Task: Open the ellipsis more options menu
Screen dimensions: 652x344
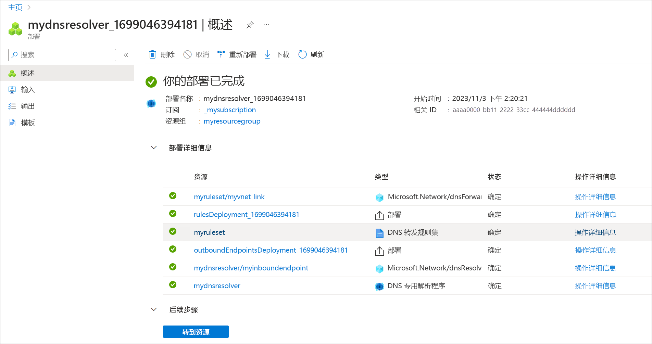Action: (x=266, y=25)
